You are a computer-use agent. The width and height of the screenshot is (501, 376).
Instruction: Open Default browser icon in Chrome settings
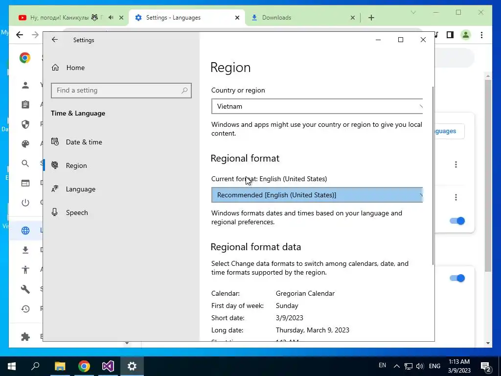coord(25,183)
